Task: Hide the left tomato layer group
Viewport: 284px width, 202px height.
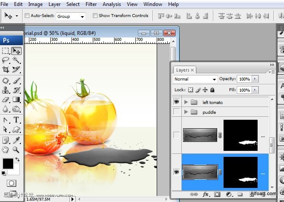Action: [176, 102]
